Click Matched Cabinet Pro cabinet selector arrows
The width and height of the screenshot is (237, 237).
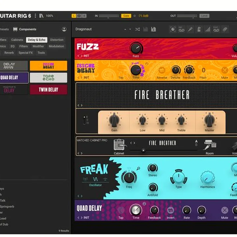(x=133, y=143)
